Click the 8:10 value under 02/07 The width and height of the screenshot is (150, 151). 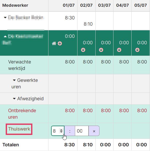[88, 24]
